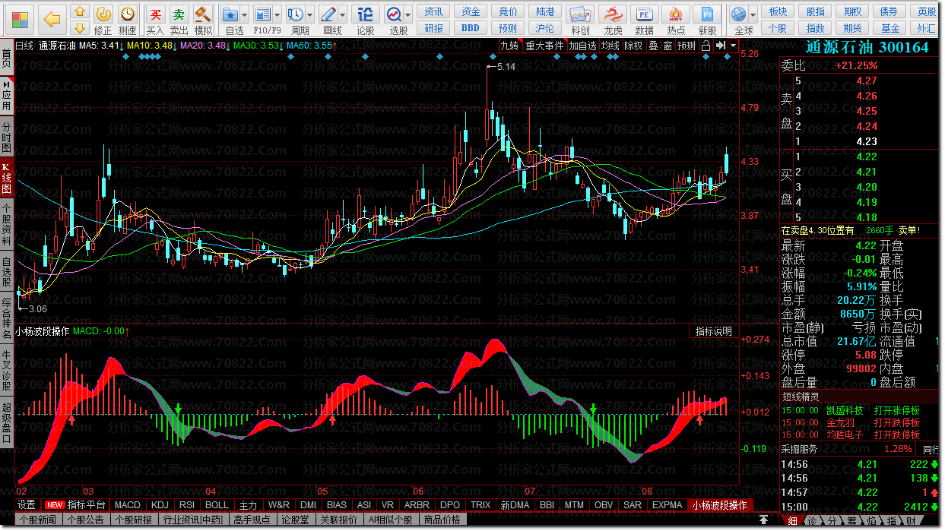
Task: Click the F10/F9 info icon
Action: [263, 14]
